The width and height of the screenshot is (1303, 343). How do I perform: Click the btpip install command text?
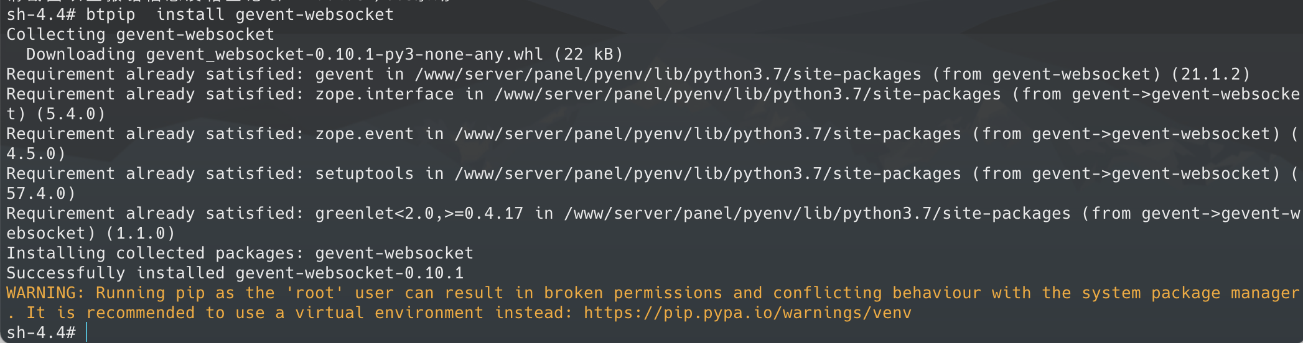tap(240, 14)
